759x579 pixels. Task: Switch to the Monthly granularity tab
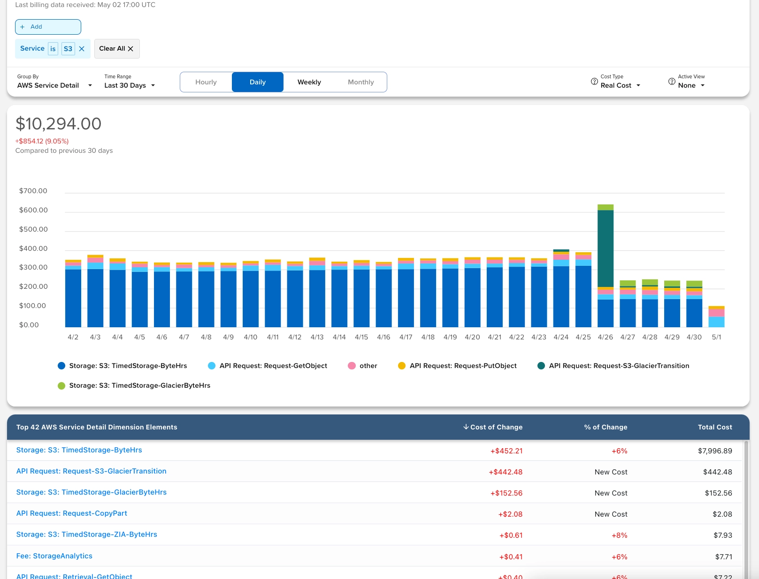(361, 82)
